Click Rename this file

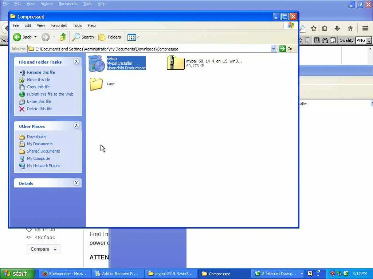41,72
